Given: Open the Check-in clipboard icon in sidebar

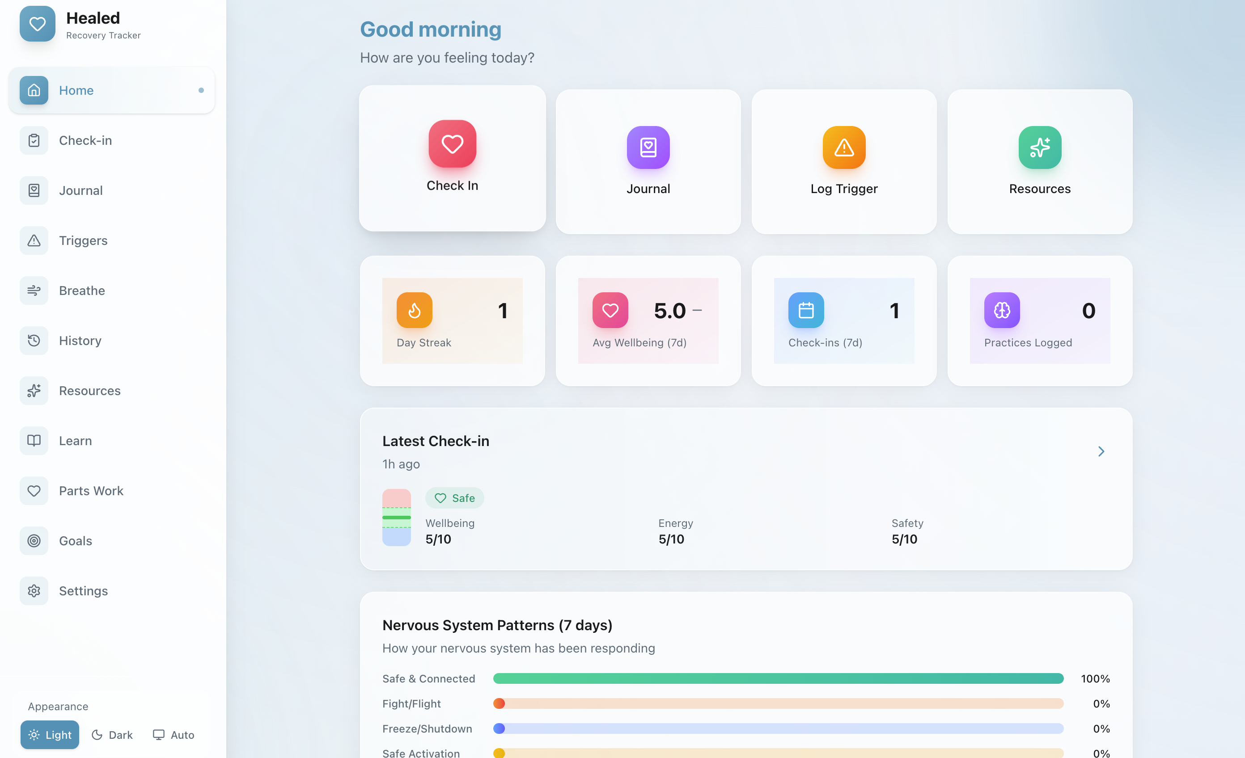Looking at the screenshot, I should [34, 140].
